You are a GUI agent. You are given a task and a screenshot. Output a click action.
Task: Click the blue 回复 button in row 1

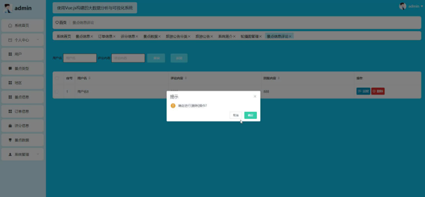tap(363, 91)
